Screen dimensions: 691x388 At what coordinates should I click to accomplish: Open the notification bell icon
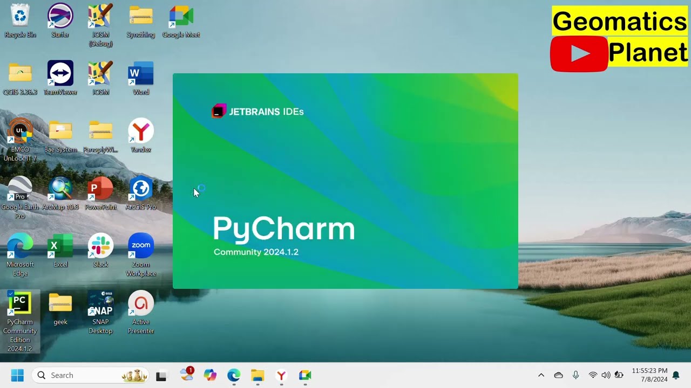click(x=676, y=376)
